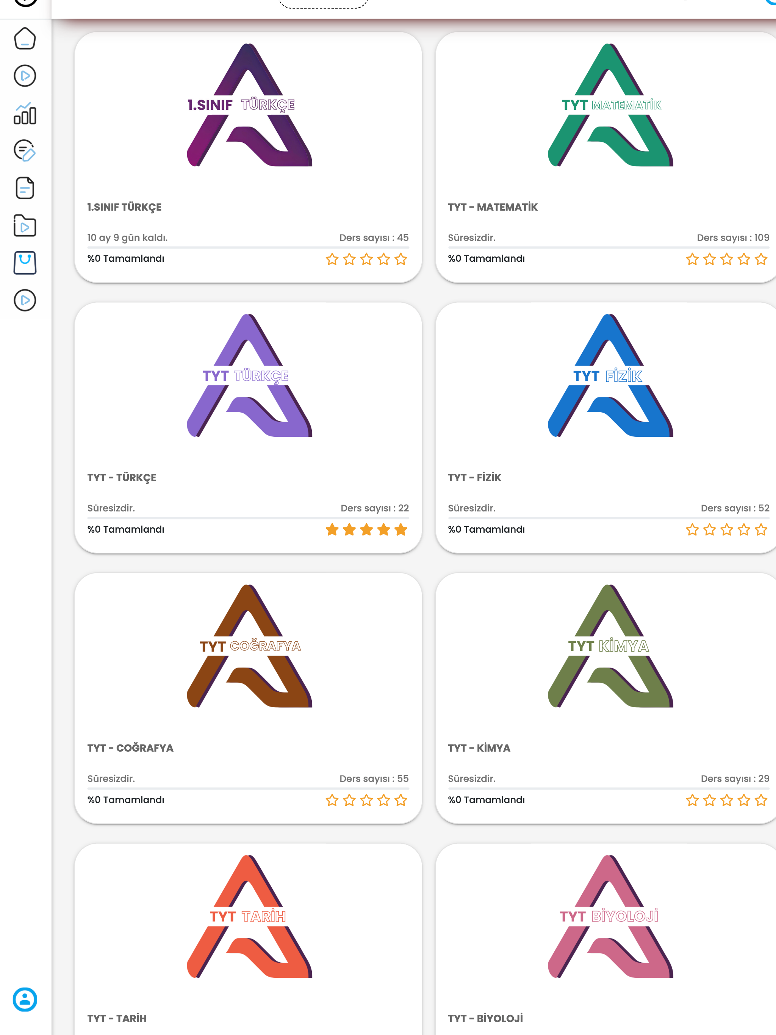
Task: Open the TYT KİMYA course logo
Action: click(x=610, y=646)
